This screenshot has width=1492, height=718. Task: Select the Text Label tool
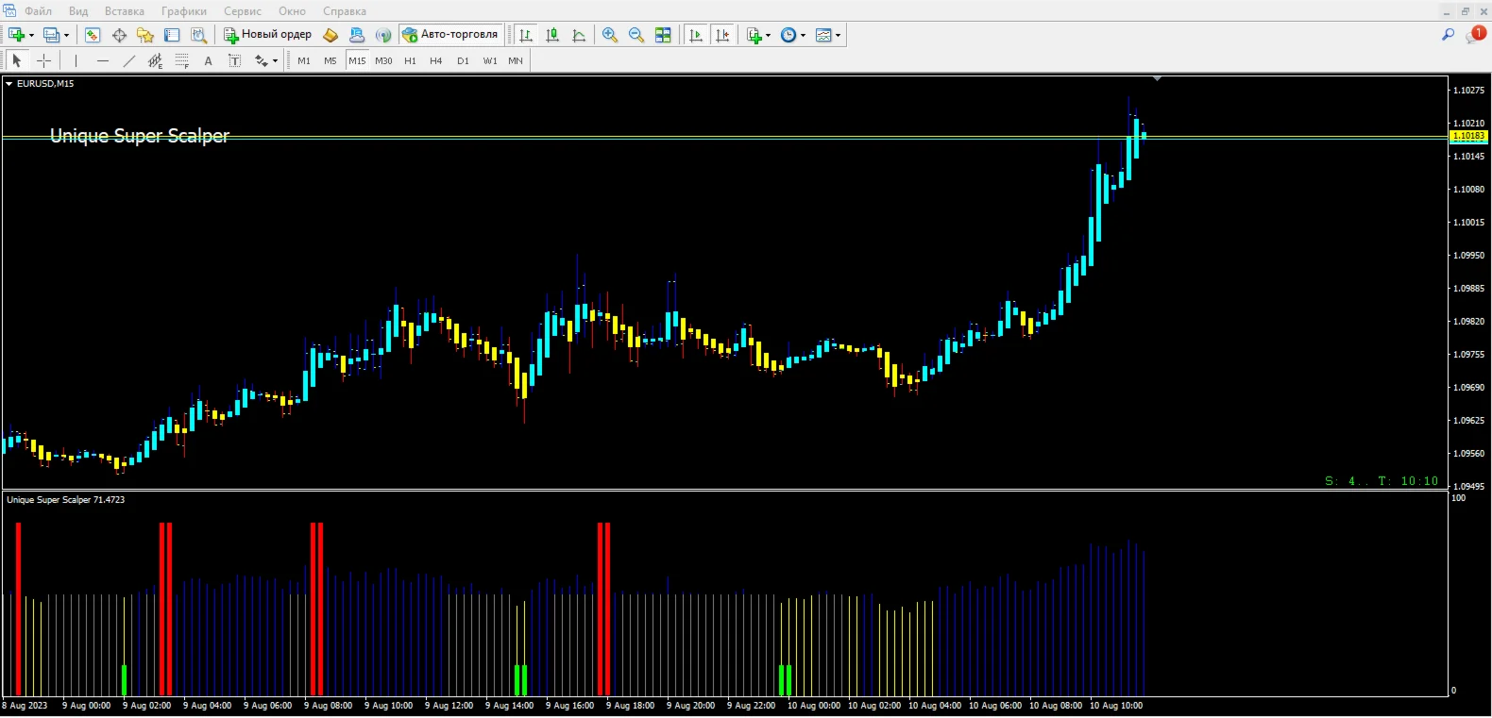point(235,60)
